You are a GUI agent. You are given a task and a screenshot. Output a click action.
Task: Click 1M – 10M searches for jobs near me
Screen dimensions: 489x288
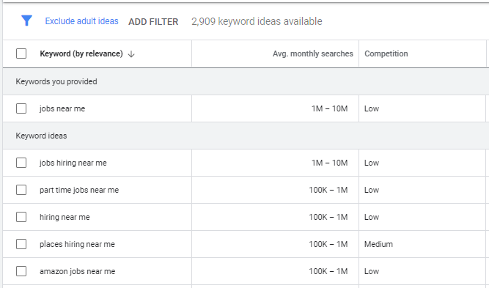pos(330,108)
